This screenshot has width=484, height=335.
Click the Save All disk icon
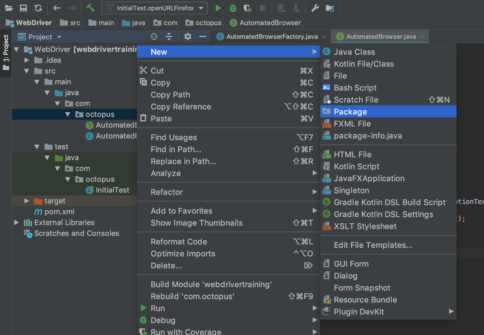23,8
